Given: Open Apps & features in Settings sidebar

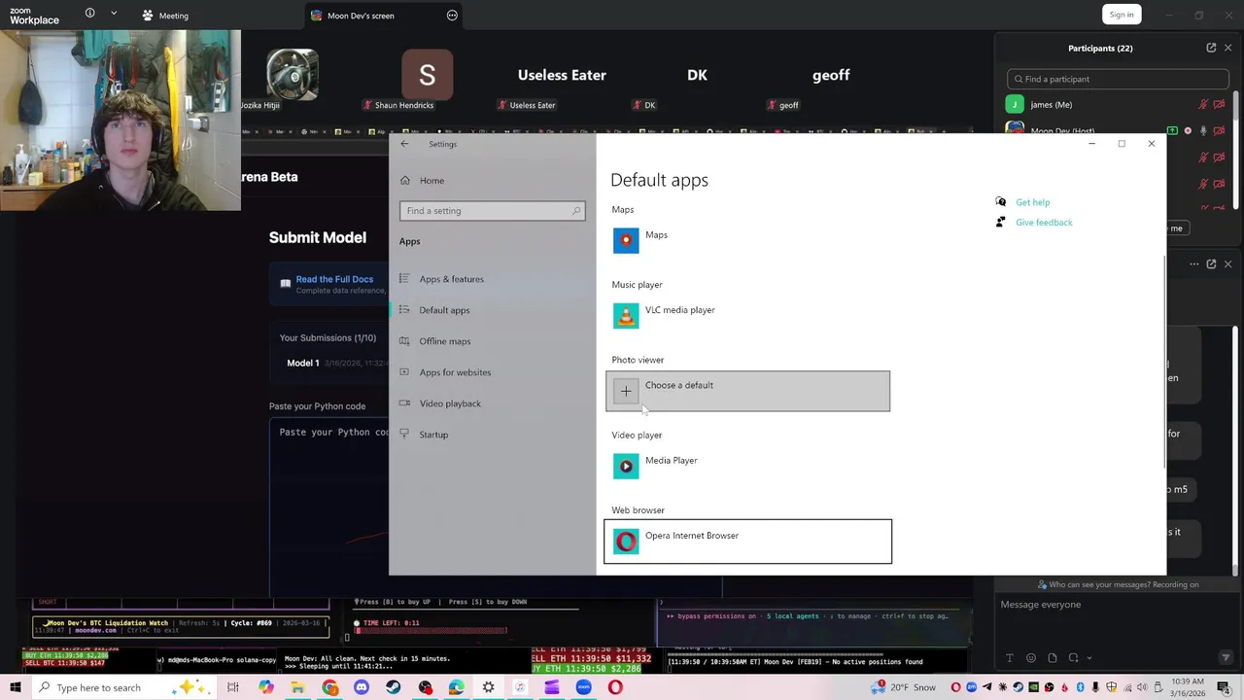Looking at the screenshot, I should coord(451,279).
